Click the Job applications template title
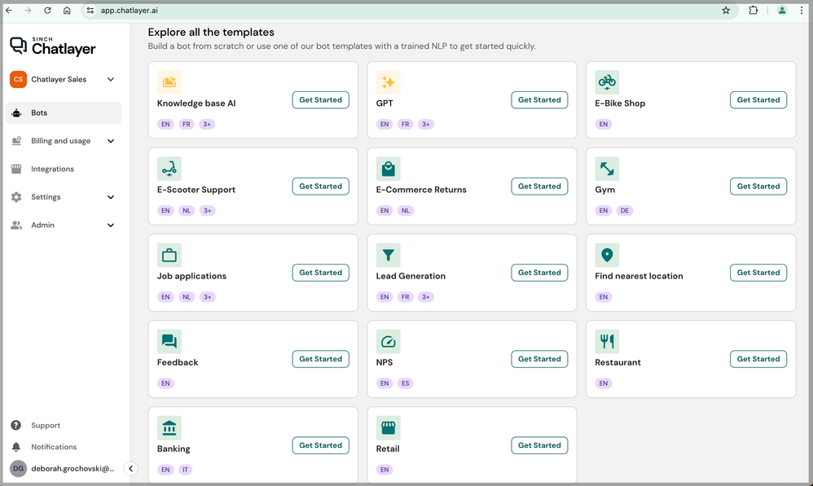The image size is (813, 486). click(191, 276)
